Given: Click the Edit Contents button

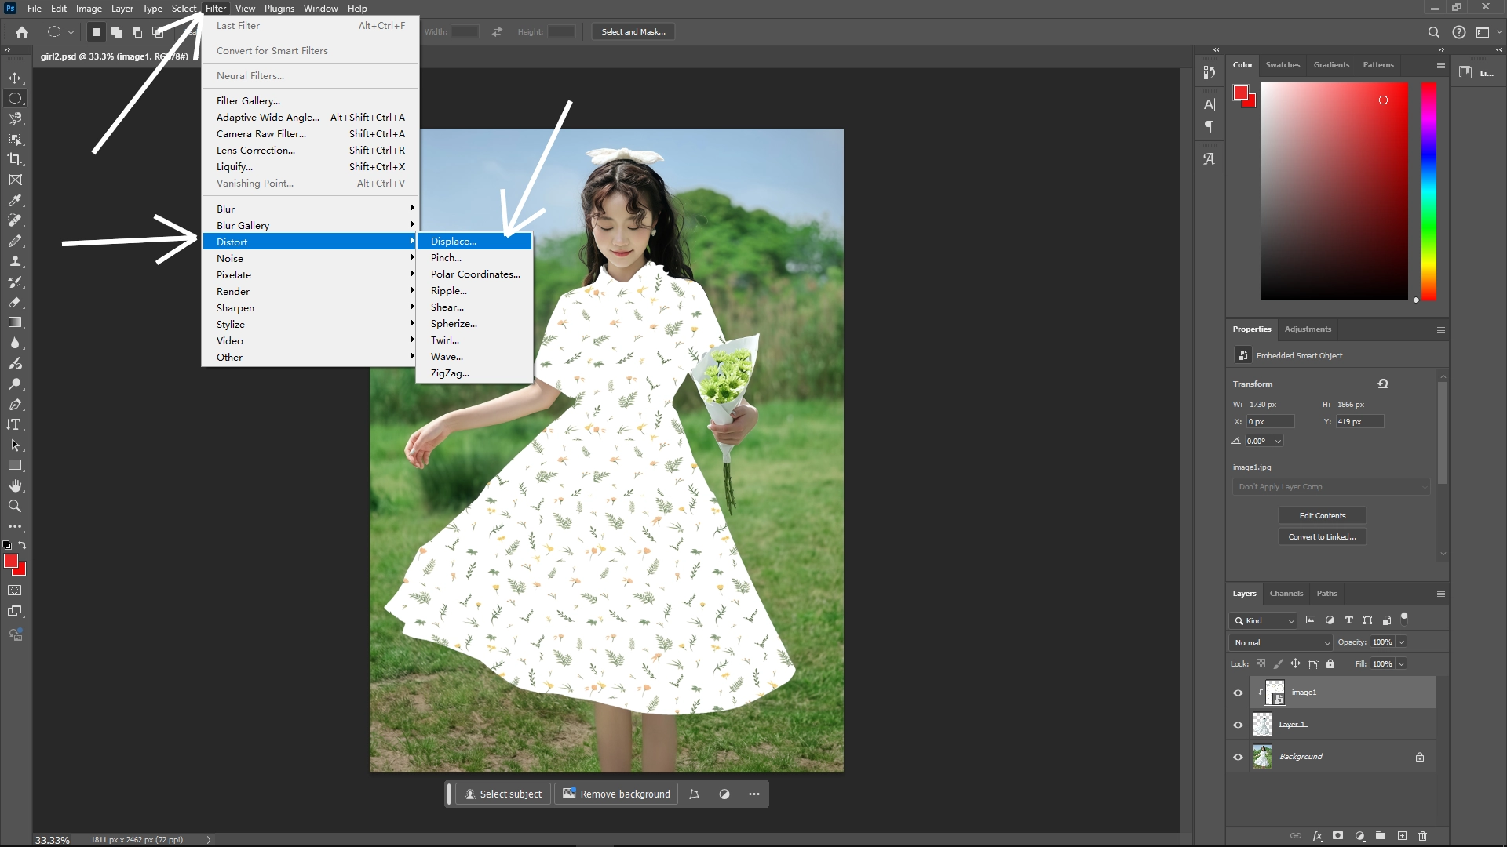Looking at the screenshot, I should click(1322, 515).
